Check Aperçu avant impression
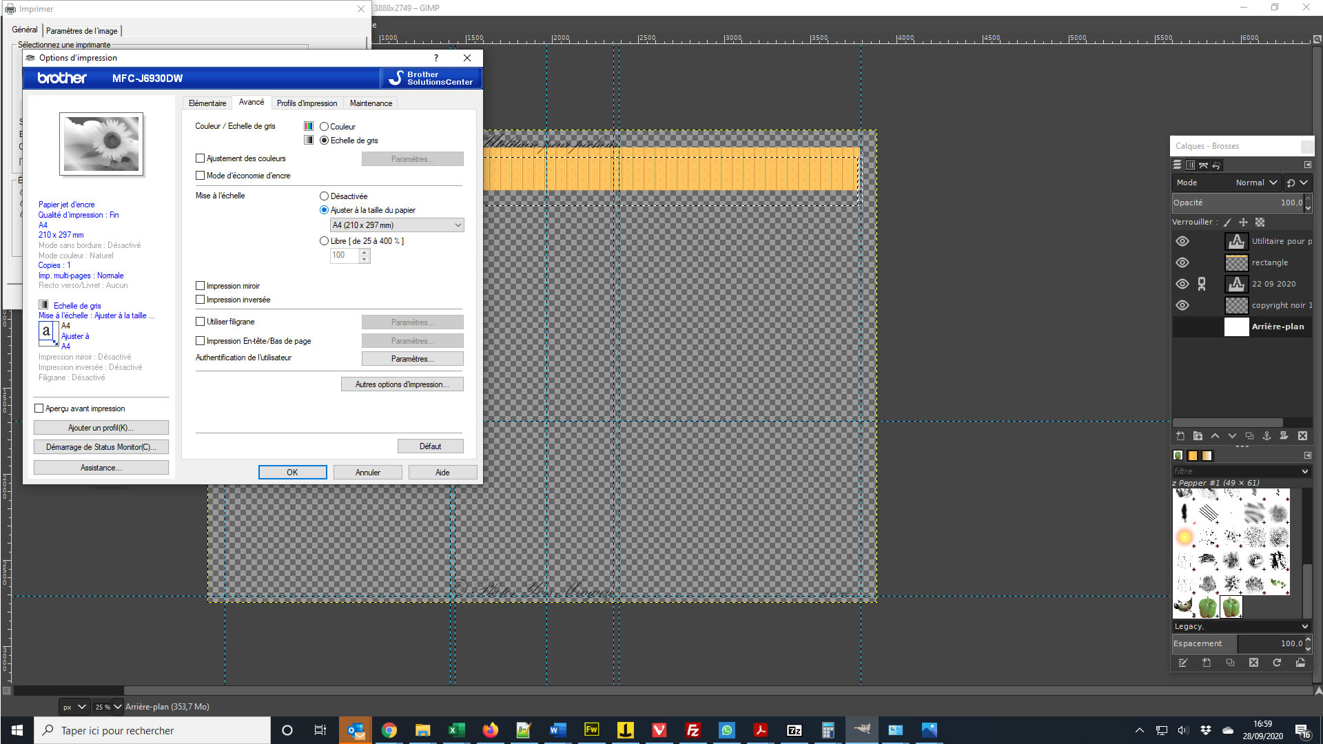1323x744 pixels. pyautogui.click(x=39, y=409)
